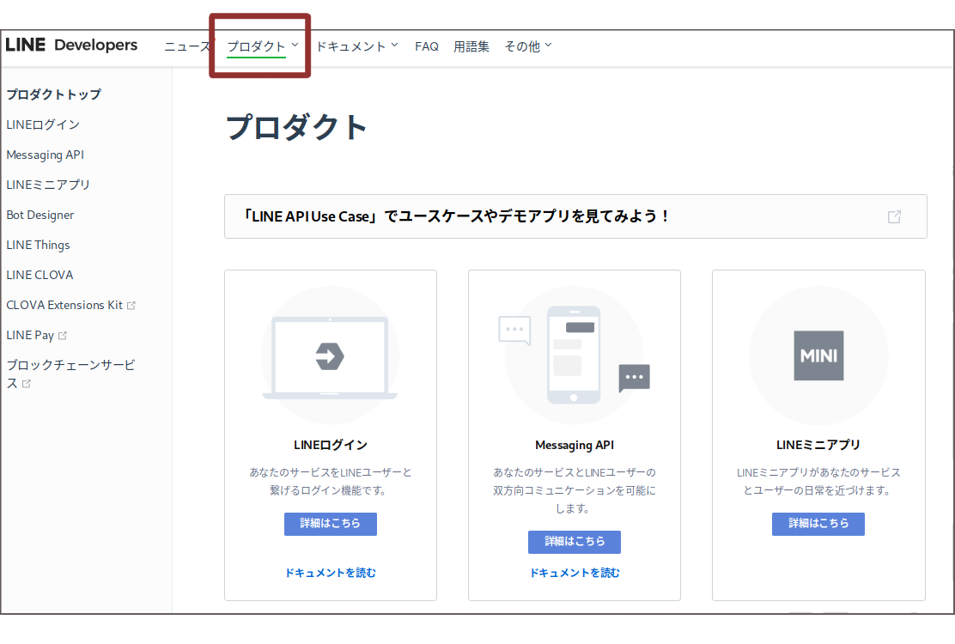The width and height of the screenshot is (955, 644).
Task: Select Bot Designer in the sidebar
Action: pyautogui.click(x=40, y=215)
